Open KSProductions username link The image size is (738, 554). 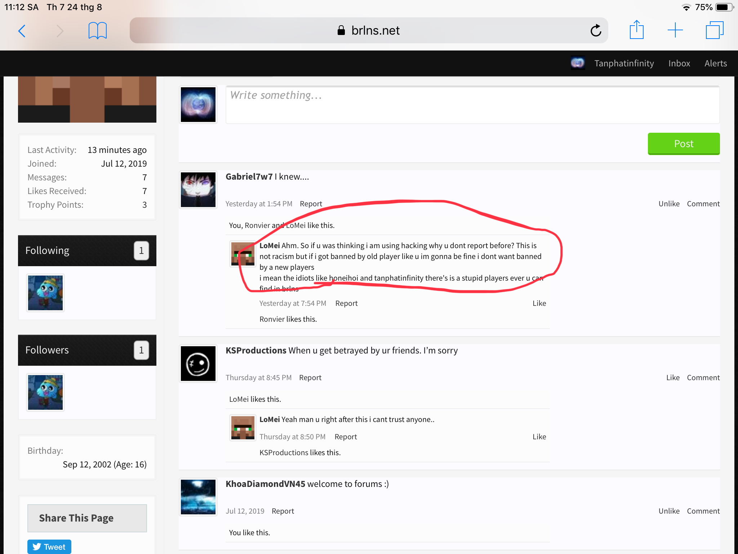256,350
